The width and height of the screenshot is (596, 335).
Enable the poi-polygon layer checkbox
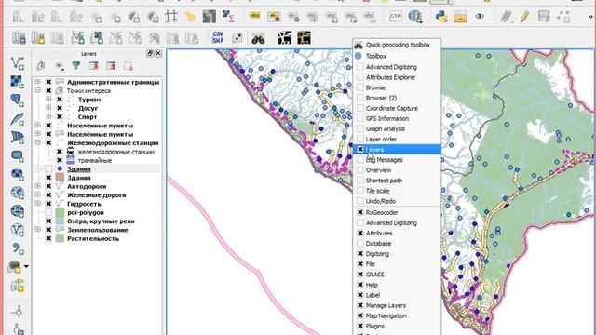tap(48, 213)
